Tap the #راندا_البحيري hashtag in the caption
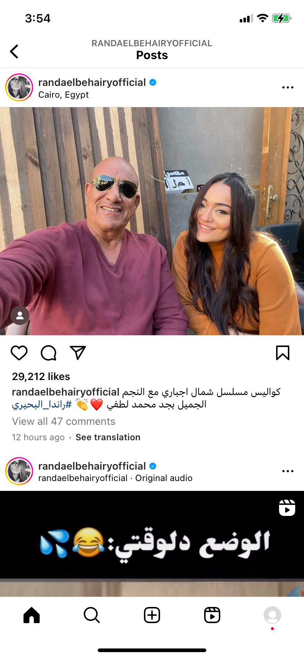Screen dimensions: 304x658 42,405
